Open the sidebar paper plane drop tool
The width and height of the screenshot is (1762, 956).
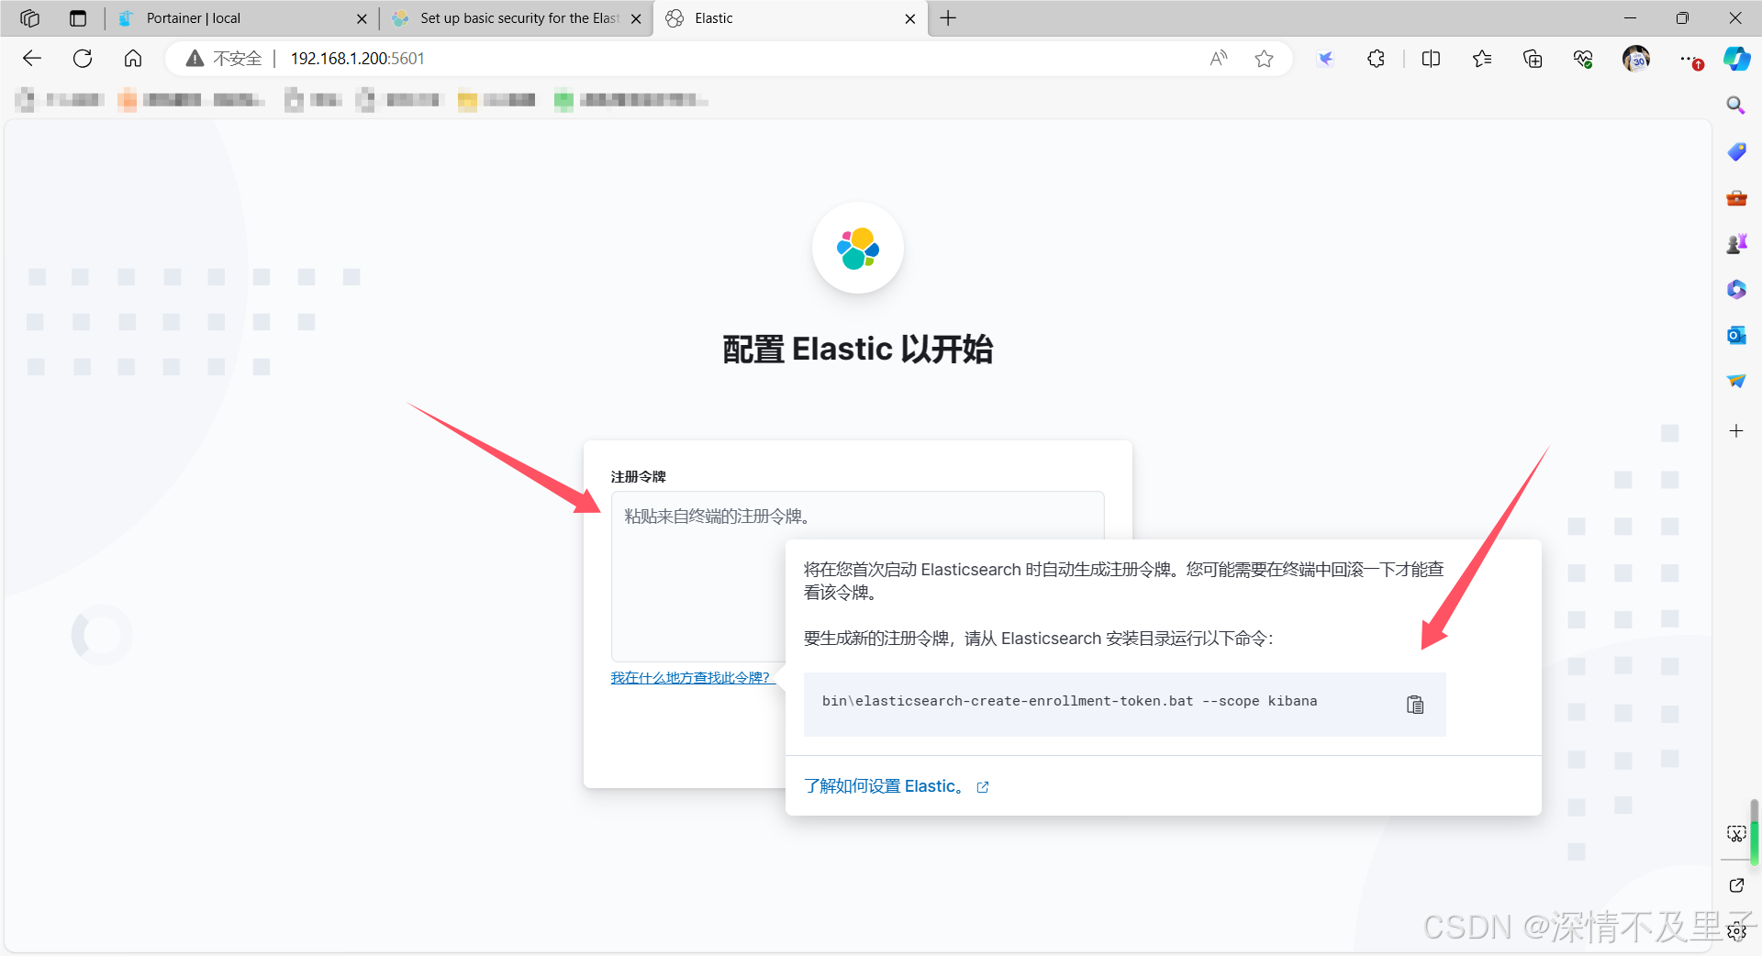tap(1735, 381)
